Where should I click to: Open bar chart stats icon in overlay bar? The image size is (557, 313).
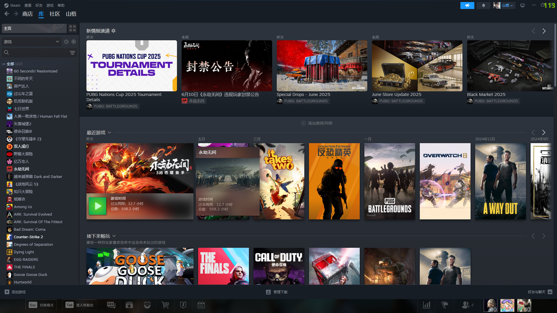click(426, 305)
